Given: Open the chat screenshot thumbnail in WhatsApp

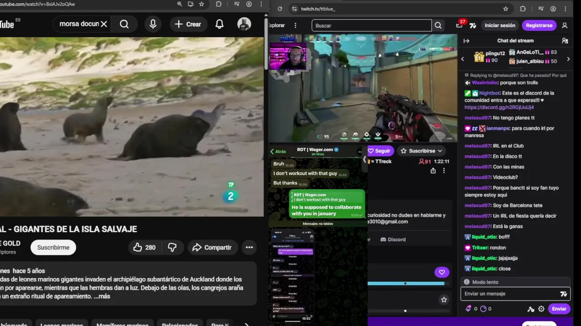Looking at the screenshot, I should coord(293,275).
